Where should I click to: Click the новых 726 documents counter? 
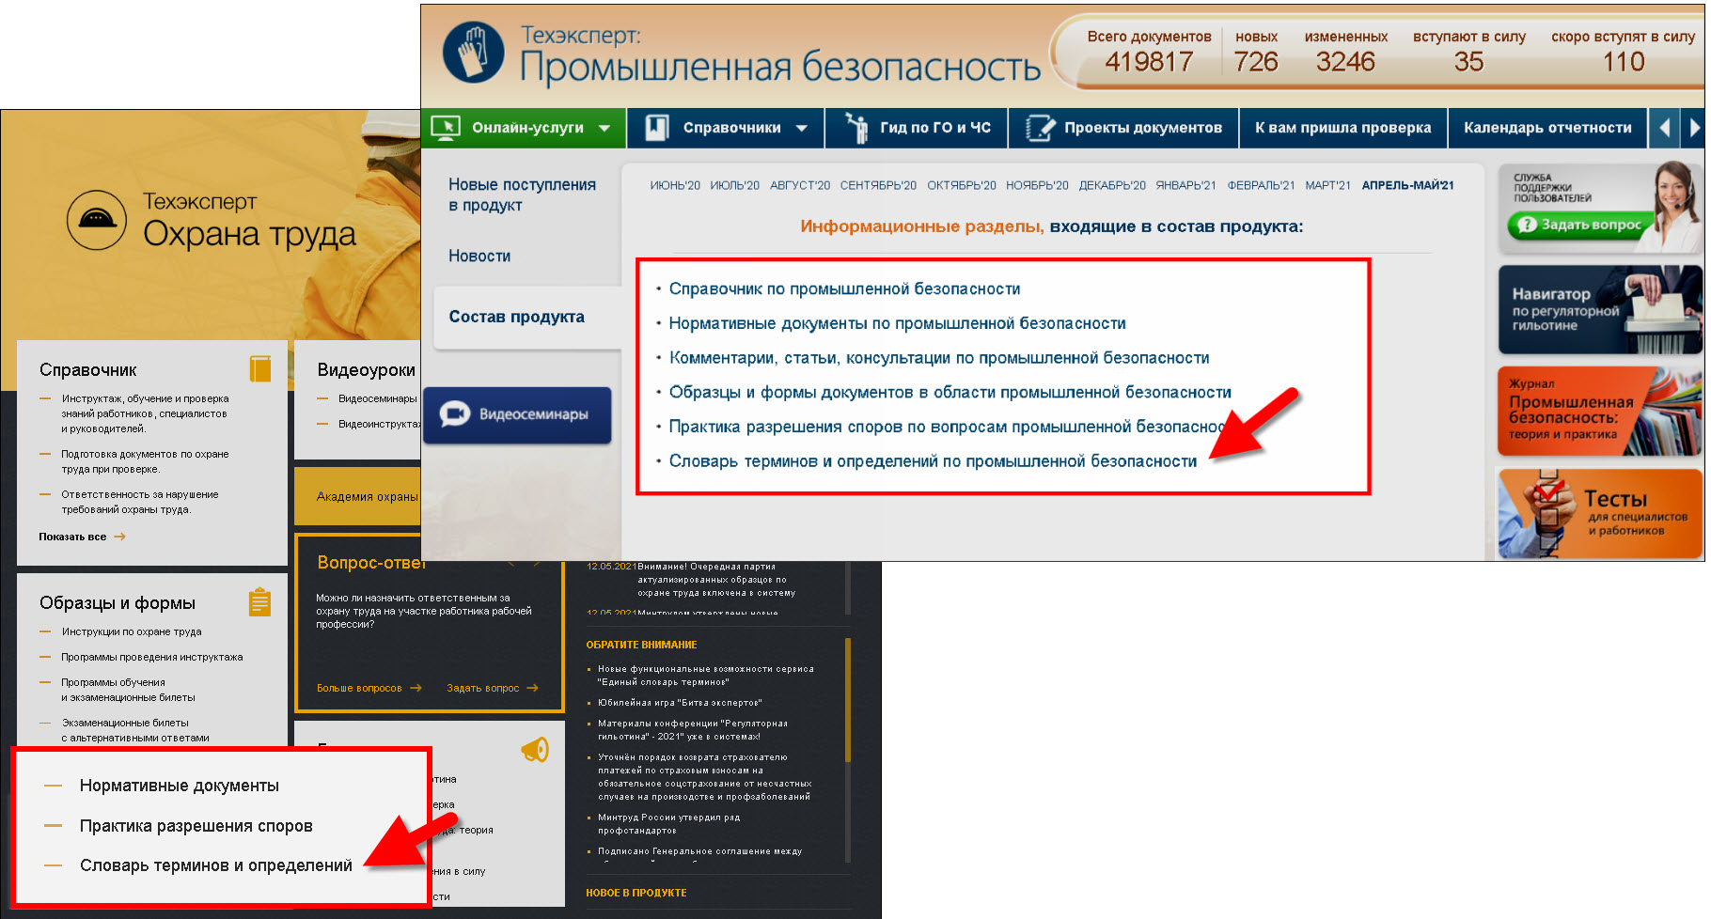point(1256,52)
